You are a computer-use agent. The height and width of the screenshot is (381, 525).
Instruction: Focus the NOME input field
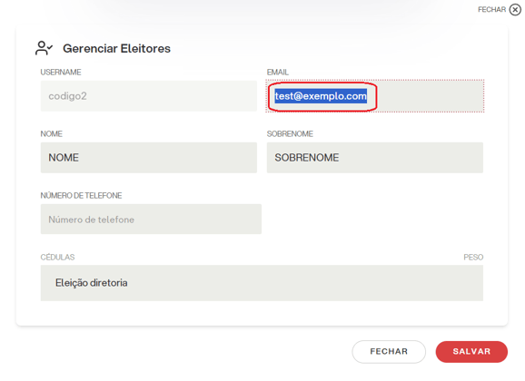click(149, 158)
